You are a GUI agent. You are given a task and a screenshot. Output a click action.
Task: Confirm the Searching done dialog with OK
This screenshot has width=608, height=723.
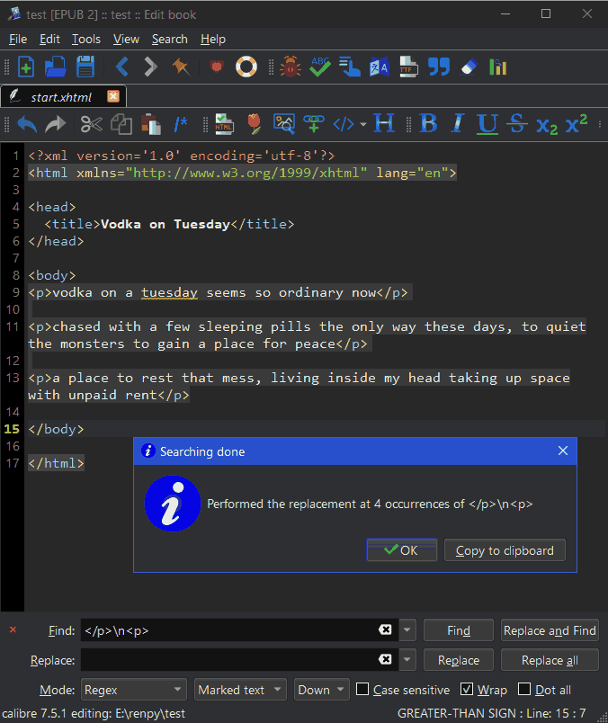402,550
